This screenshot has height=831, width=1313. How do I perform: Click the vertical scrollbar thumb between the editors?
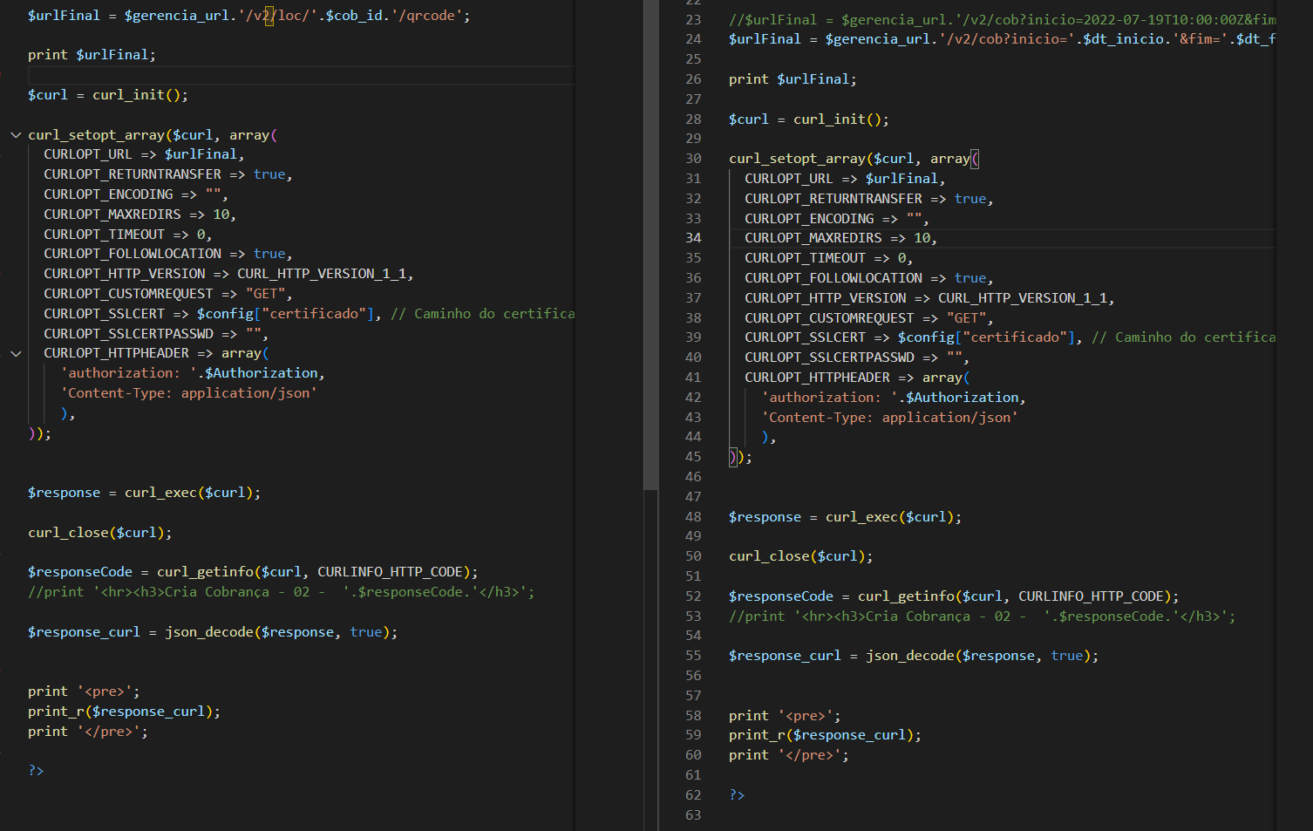point(650,244)
